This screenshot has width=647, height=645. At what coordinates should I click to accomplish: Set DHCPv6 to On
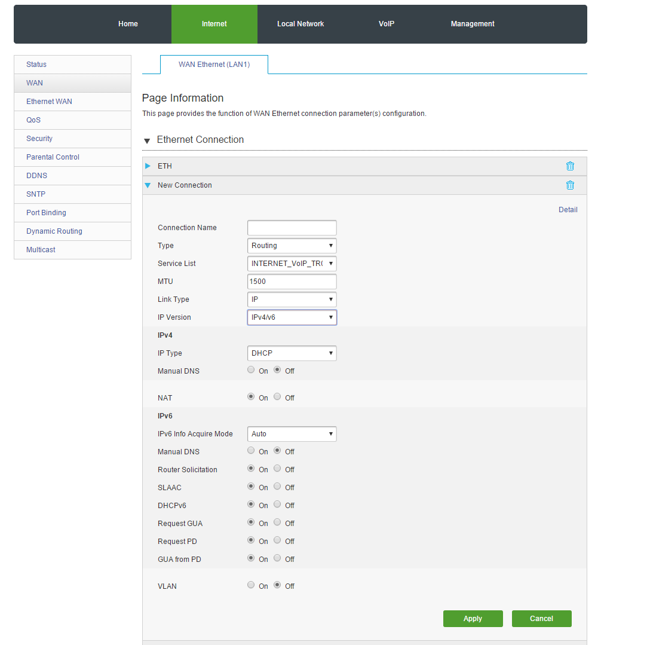tap(251, 504)
